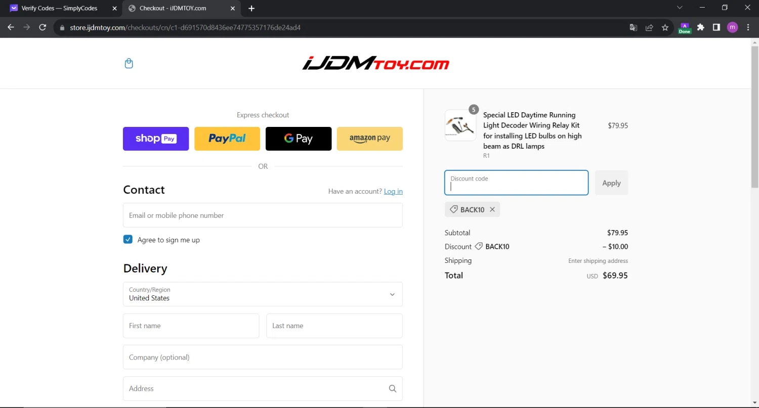Click the translate page icon
759x408 pixels.
[x=633, y=27]
